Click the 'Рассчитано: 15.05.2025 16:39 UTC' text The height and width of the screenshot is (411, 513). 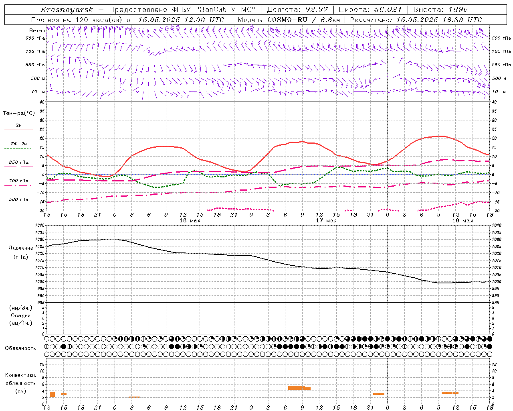pyautogui.click(x=416, y=20)
